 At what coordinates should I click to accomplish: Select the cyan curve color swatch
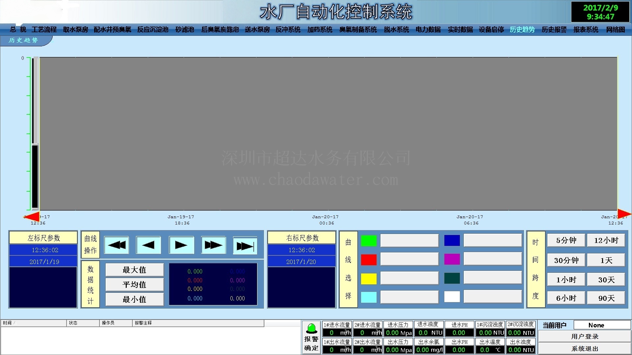369,297
